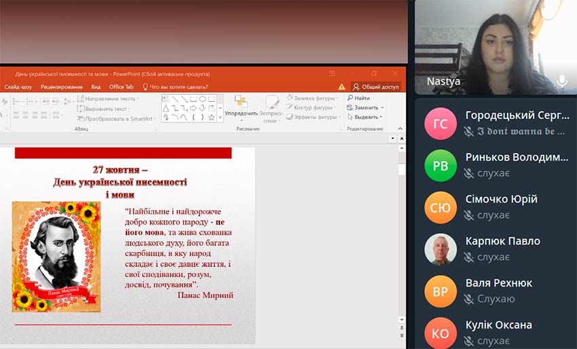Select the oval shape in shapes gallery
This screenshot has width=577, height=349.
202,99
